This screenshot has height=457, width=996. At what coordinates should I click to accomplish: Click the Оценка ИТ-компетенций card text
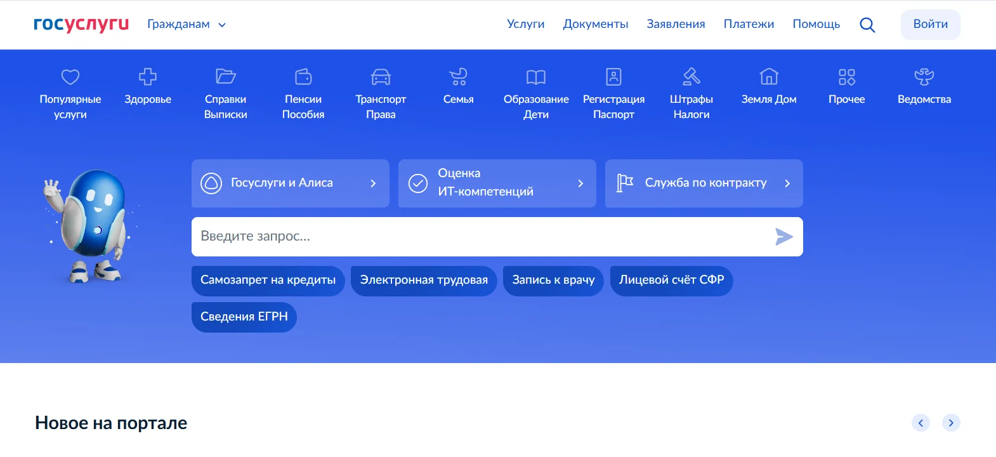(485, 183)
